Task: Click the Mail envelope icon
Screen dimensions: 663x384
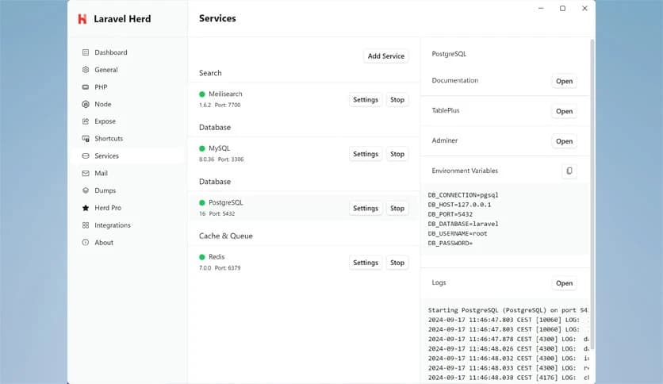Action: click(86, 173)
